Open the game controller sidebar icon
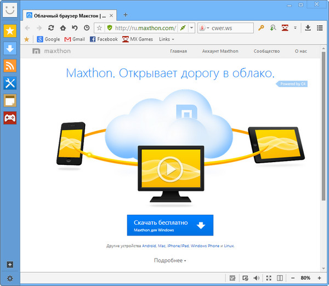This screenshot has width=329, height=286. pos(10,118)
